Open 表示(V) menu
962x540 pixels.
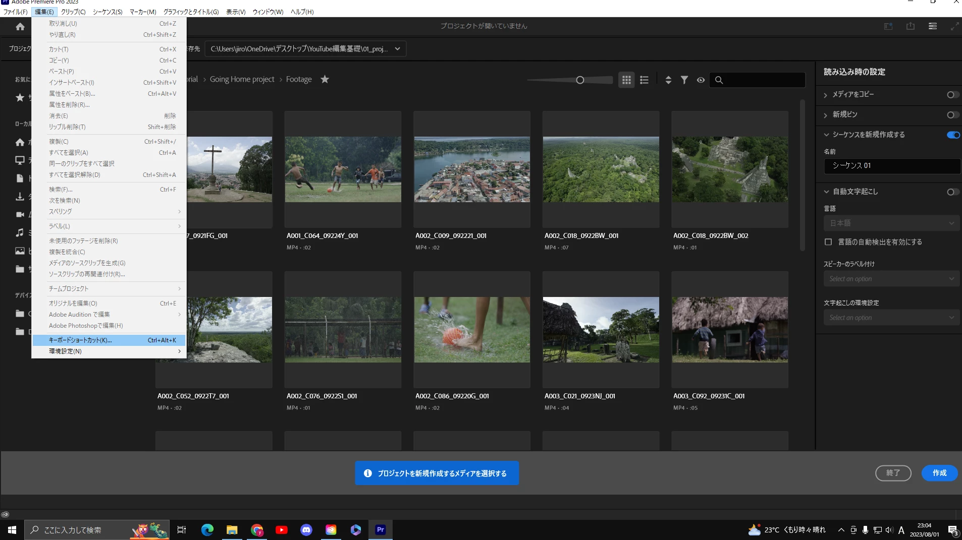pos(236,12)
